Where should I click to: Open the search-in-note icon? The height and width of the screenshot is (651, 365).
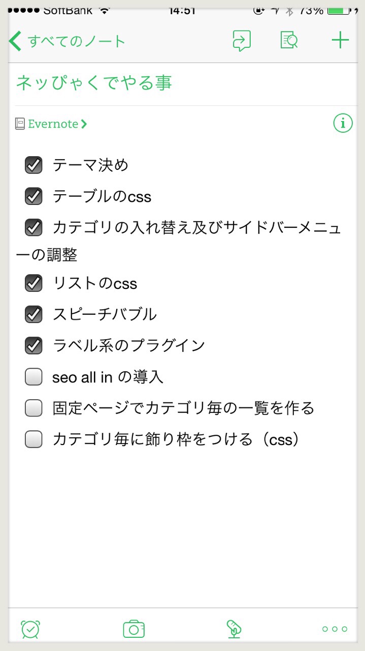point(289,41)
